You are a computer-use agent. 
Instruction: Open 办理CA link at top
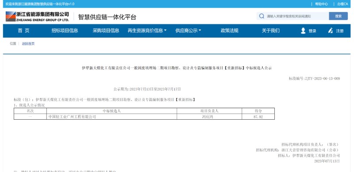(x=342, y=4)
